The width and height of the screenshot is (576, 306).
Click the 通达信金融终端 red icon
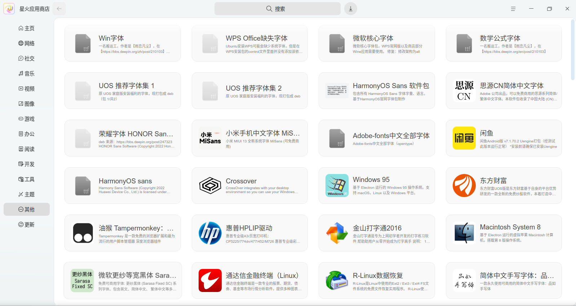[210, 280]
